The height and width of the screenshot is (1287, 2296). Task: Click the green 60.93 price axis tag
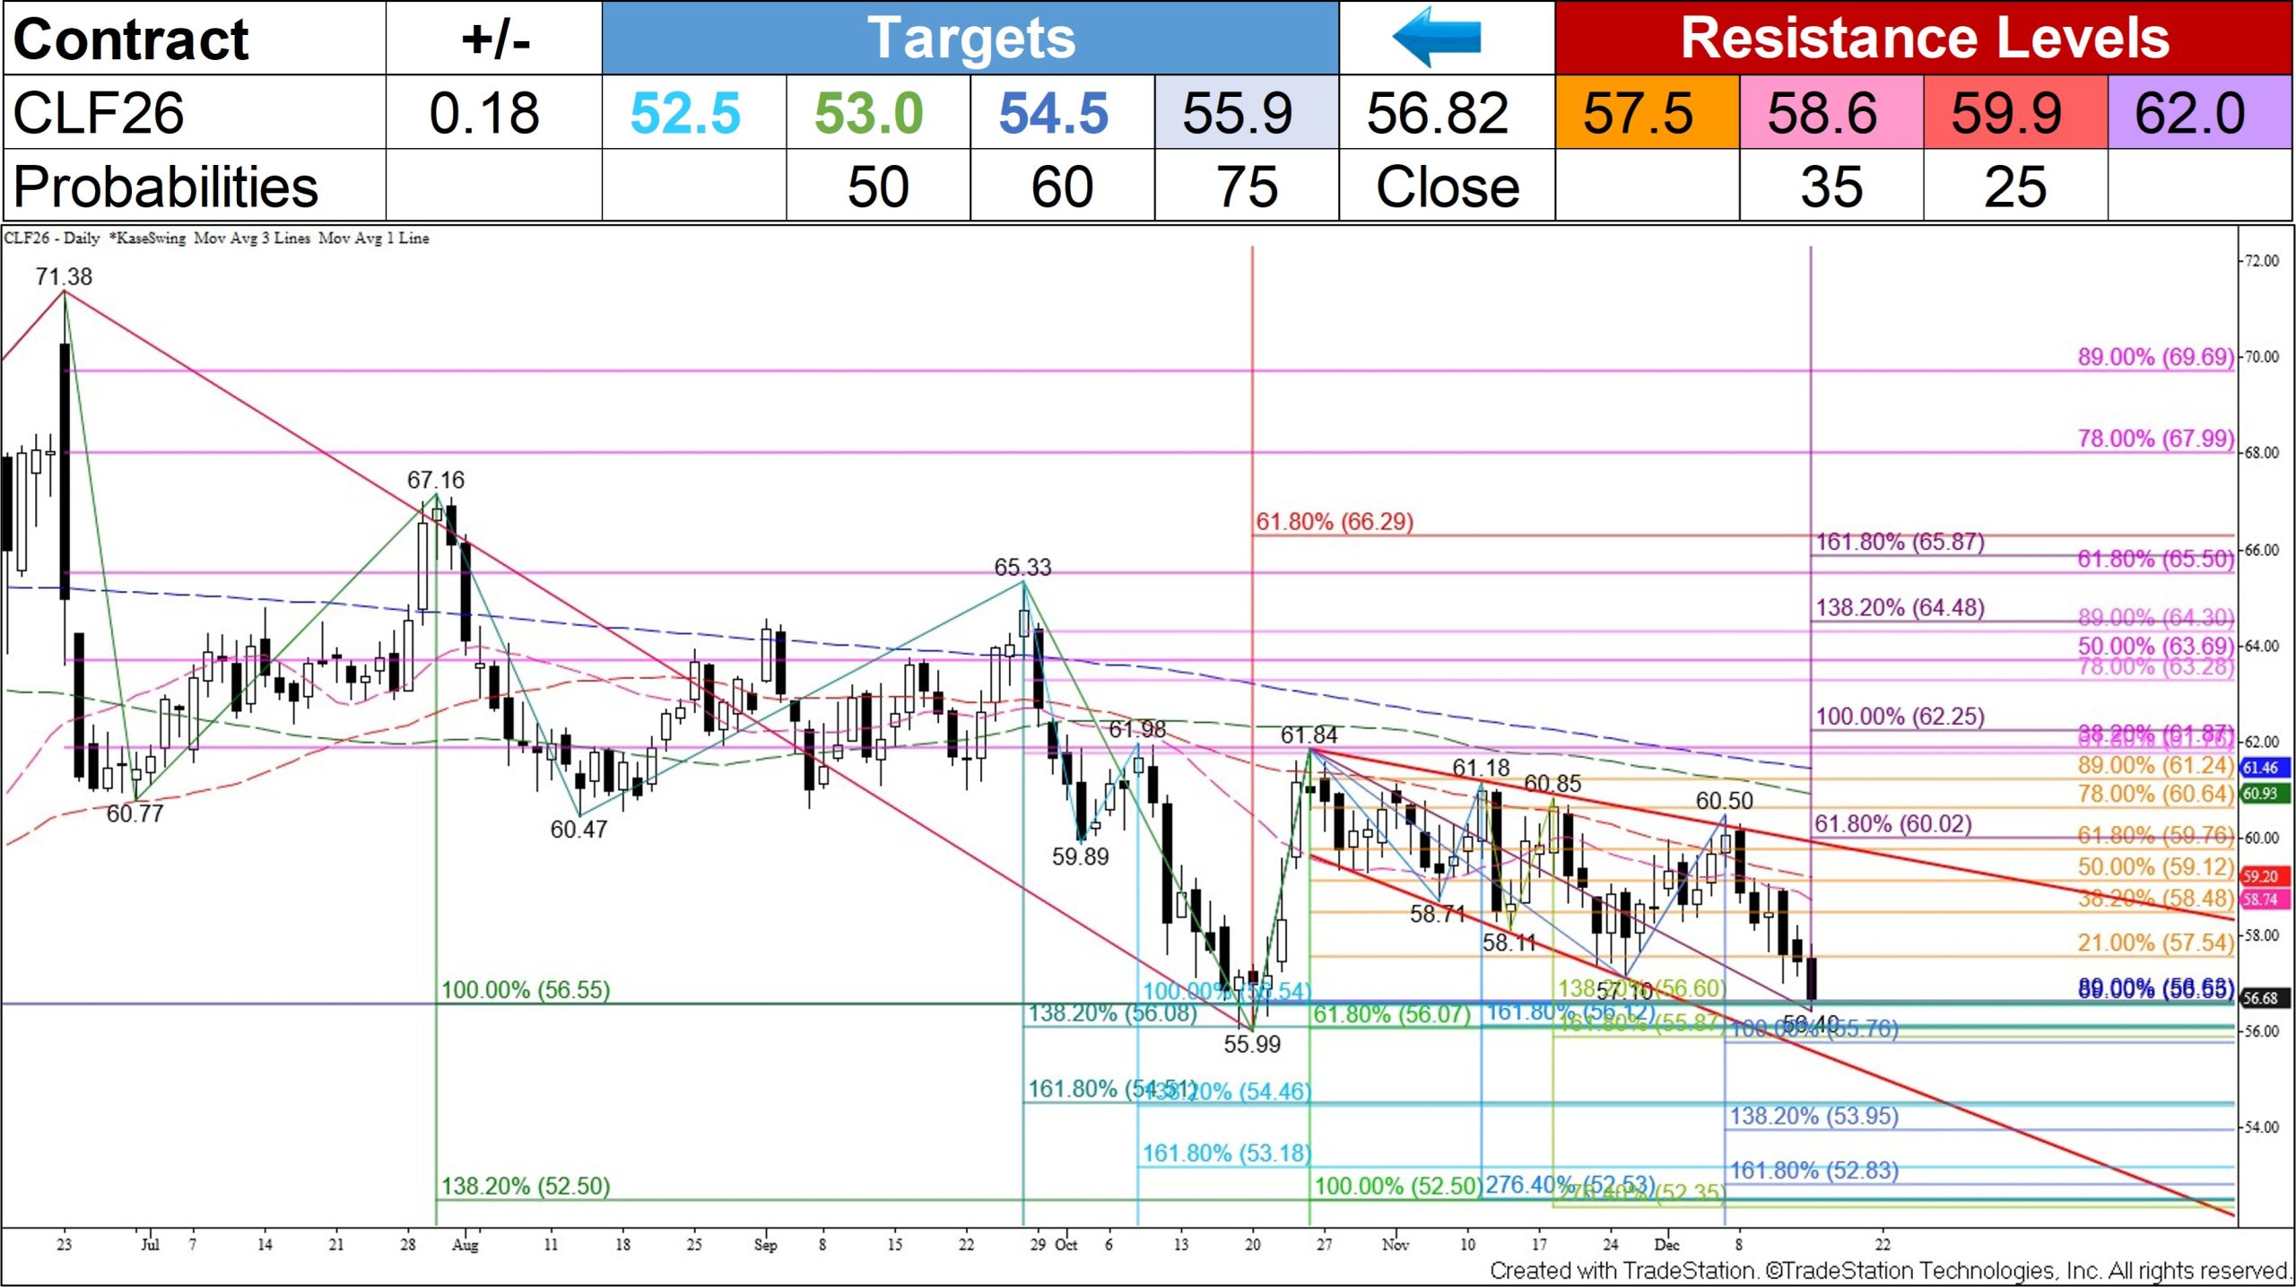point(2264,793)
